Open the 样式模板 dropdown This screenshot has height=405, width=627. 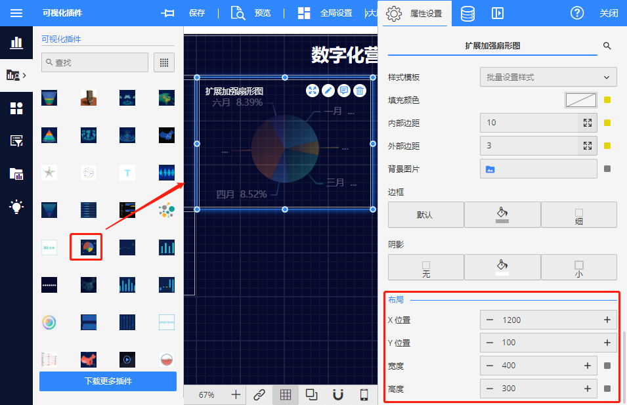[x=548, y=77]
